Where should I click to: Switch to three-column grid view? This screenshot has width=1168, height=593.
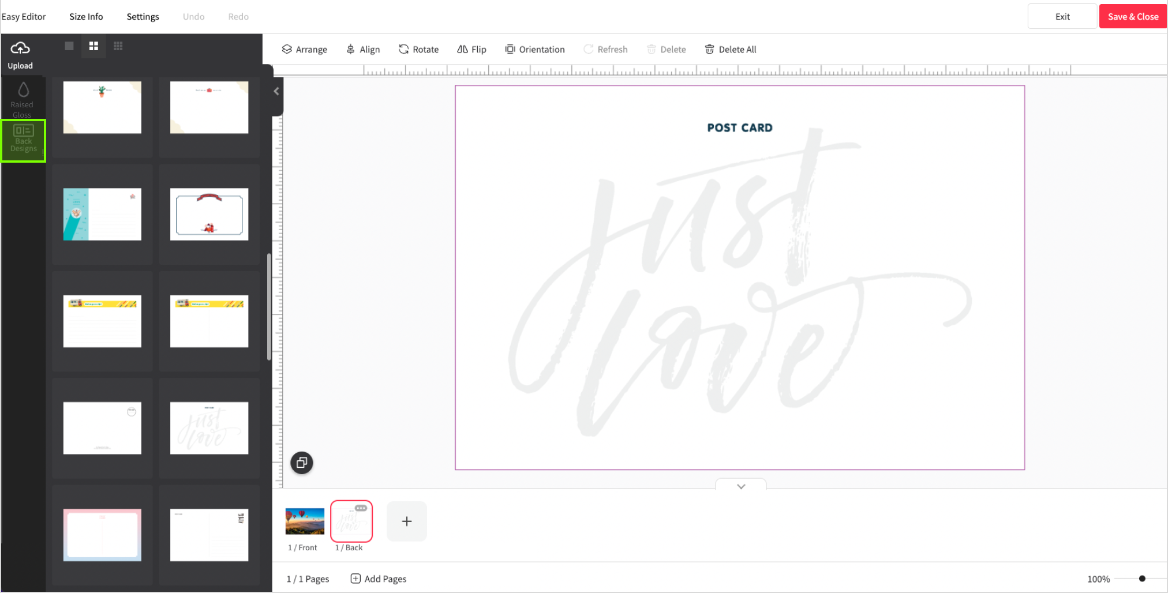118,46
